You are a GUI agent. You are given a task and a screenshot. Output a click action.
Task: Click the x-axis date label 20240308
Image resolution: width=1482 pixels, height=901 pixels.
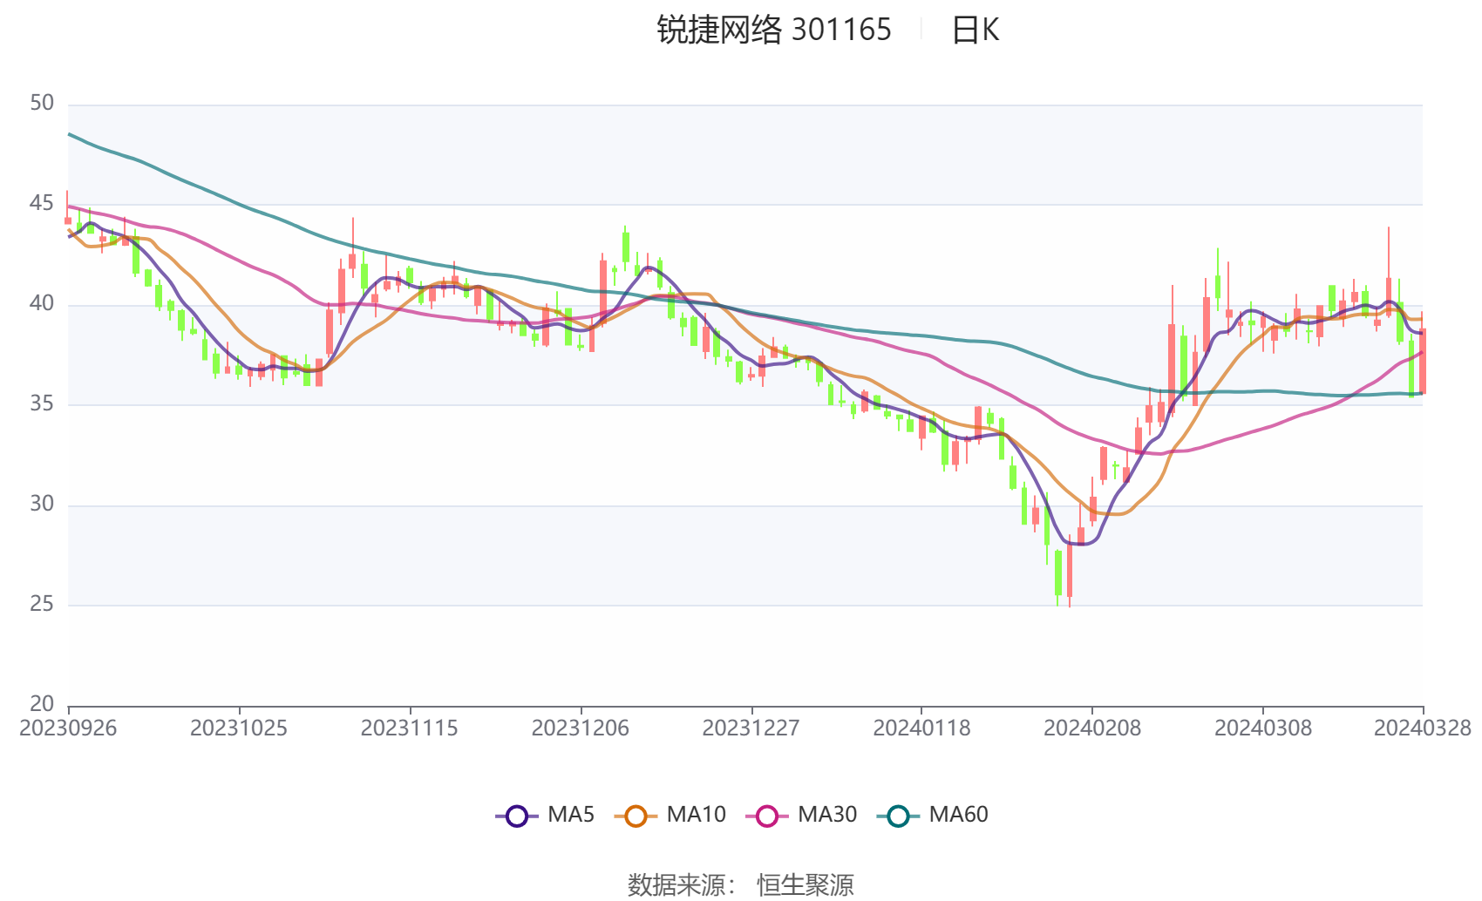pyautogui.click(x=1263, y=728)
